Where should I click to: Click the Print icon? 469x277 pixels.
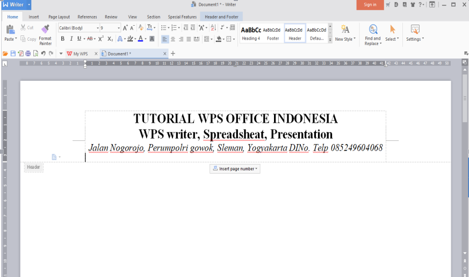pos(28,54)
